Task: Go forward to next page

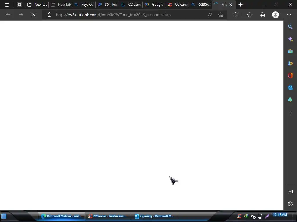Action: (x=21, y=15)
